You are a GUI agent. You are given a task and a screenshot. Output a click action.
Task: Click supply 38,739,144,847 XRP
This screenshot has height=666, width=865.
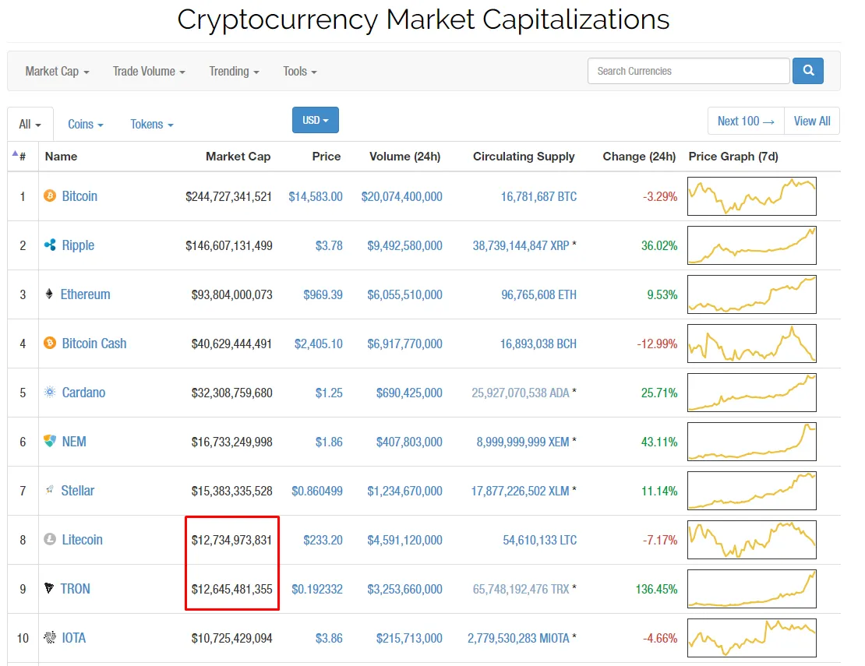click(521, 245)
